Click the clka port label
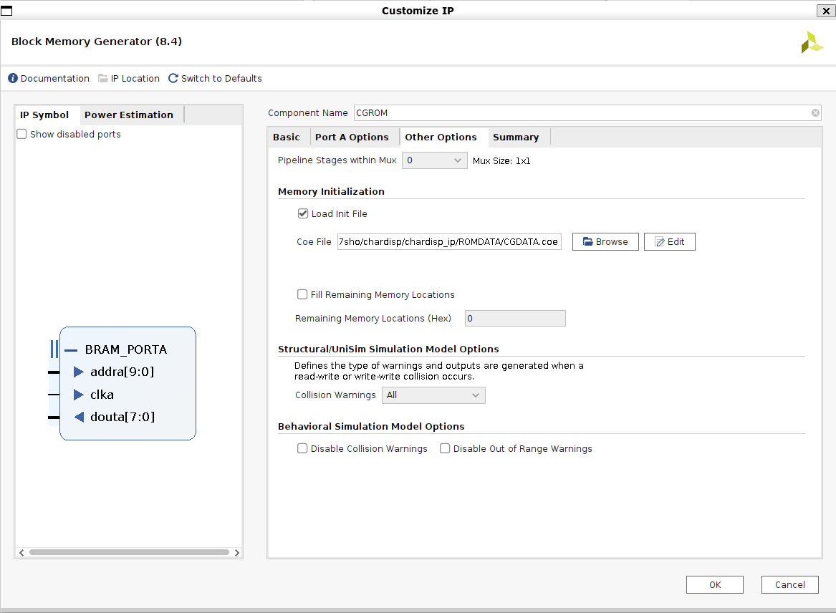Image resolution: width=836 pixels, height=613 pixels. (x=102, y=395)
